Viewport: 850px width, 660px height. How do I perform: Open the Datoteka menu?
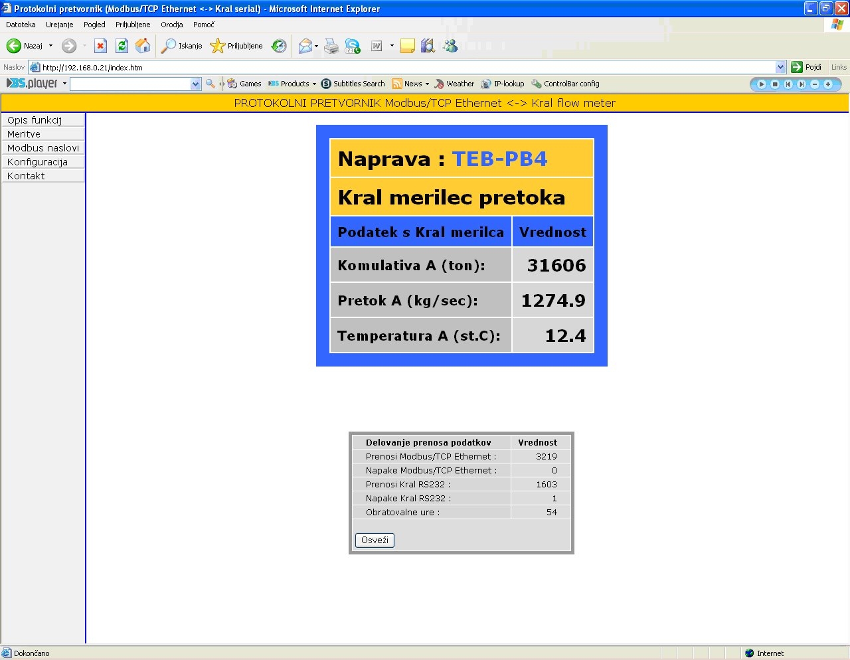tap(21, 25)
